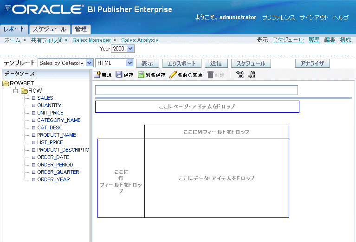356x242 pixels.
Task: Click the データソース panel header
Action: pos(46,74)
